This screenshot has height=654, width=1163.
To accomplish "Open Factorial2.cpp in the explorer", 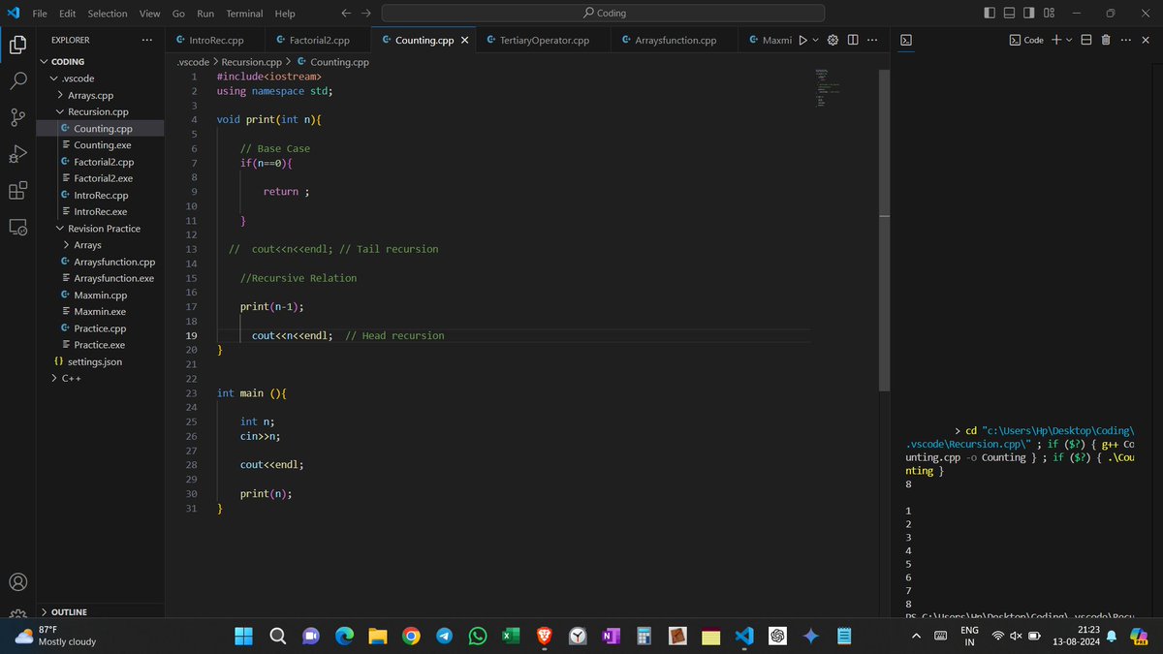I will pyautogui.click(x=102, y=162).
